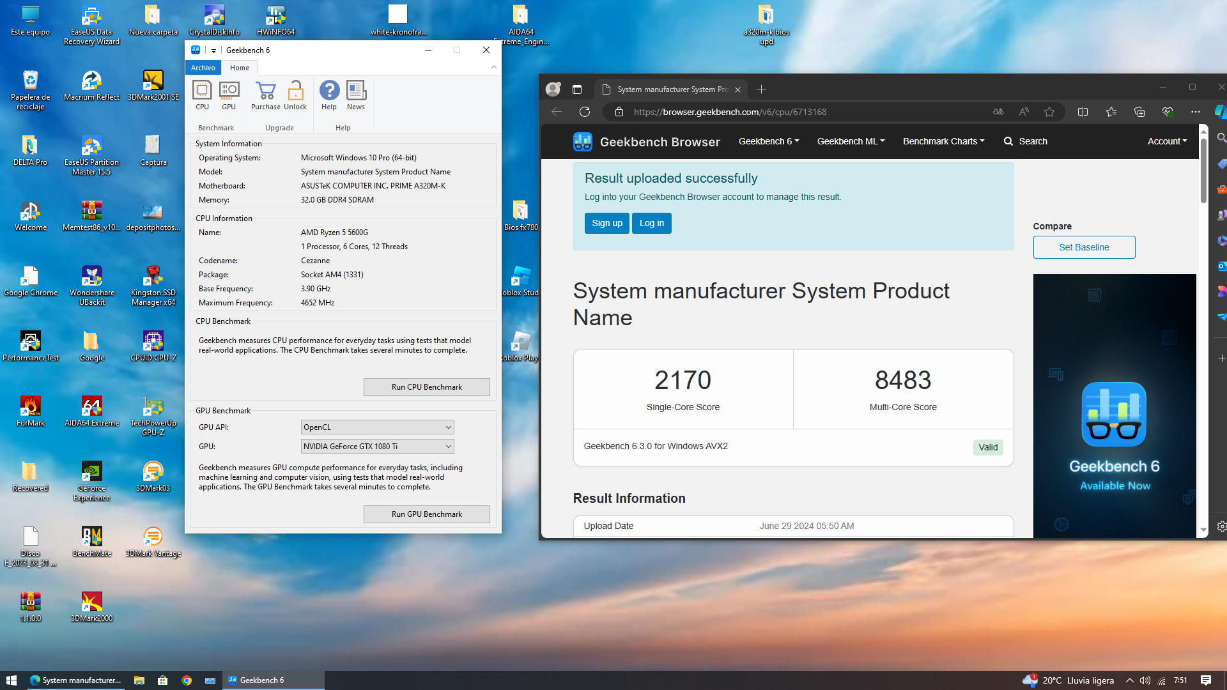Open the Edge tab actions menu icon
Image resolution: width=1227 pixels, height=690 pixels.
577,89
